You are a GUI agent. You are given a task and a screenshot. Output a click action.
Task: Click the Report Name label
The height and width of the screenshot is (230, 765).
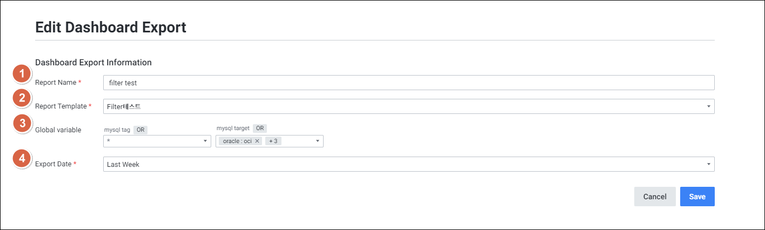click(56, 83)
